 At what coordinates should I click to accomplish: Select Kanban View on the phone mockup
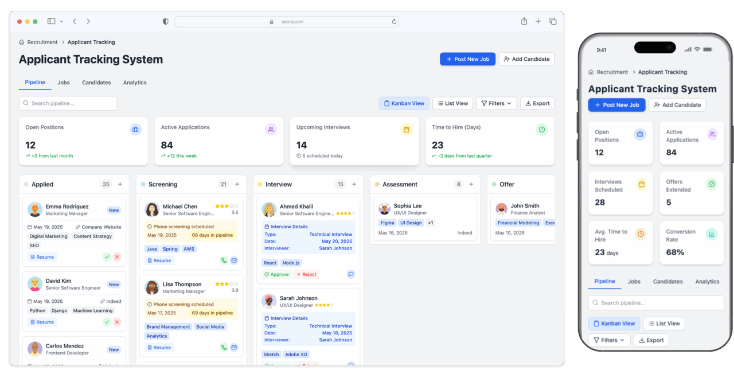[614, 323]
